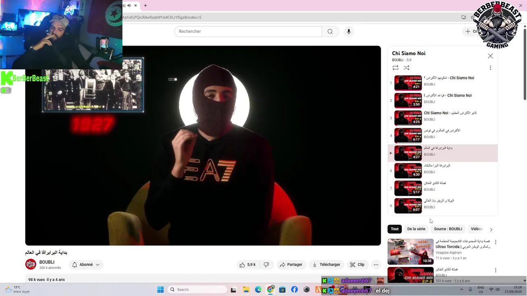The width and height of the screenshot is (527, 296).
Task: Open ENG US language switcher
Action: tap(481, 289)
